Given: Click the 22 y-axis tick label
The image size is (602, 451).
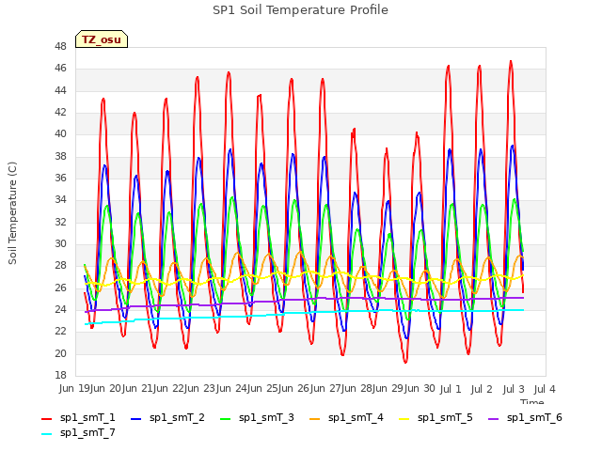Looking at the screenshot, I should tap(60, 332).
